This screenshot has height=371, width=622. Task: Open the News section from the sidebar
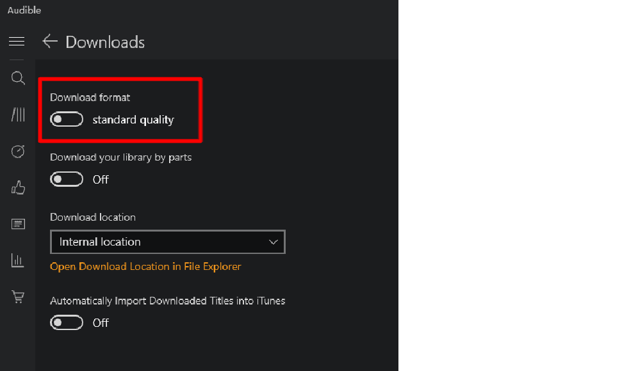(17, 223)
